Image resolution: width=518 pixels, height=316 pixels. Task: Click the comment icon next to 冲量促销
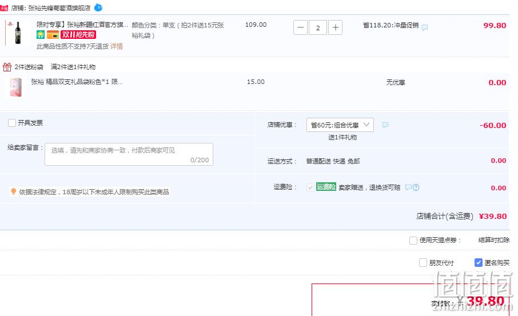click(425, 27)
